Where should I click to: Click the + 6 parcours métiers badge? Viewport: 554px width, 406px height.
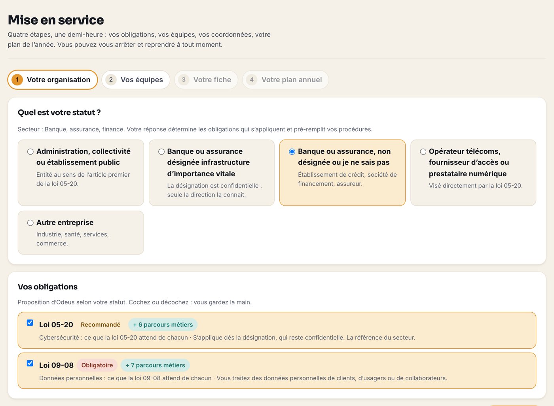[163, 325]
